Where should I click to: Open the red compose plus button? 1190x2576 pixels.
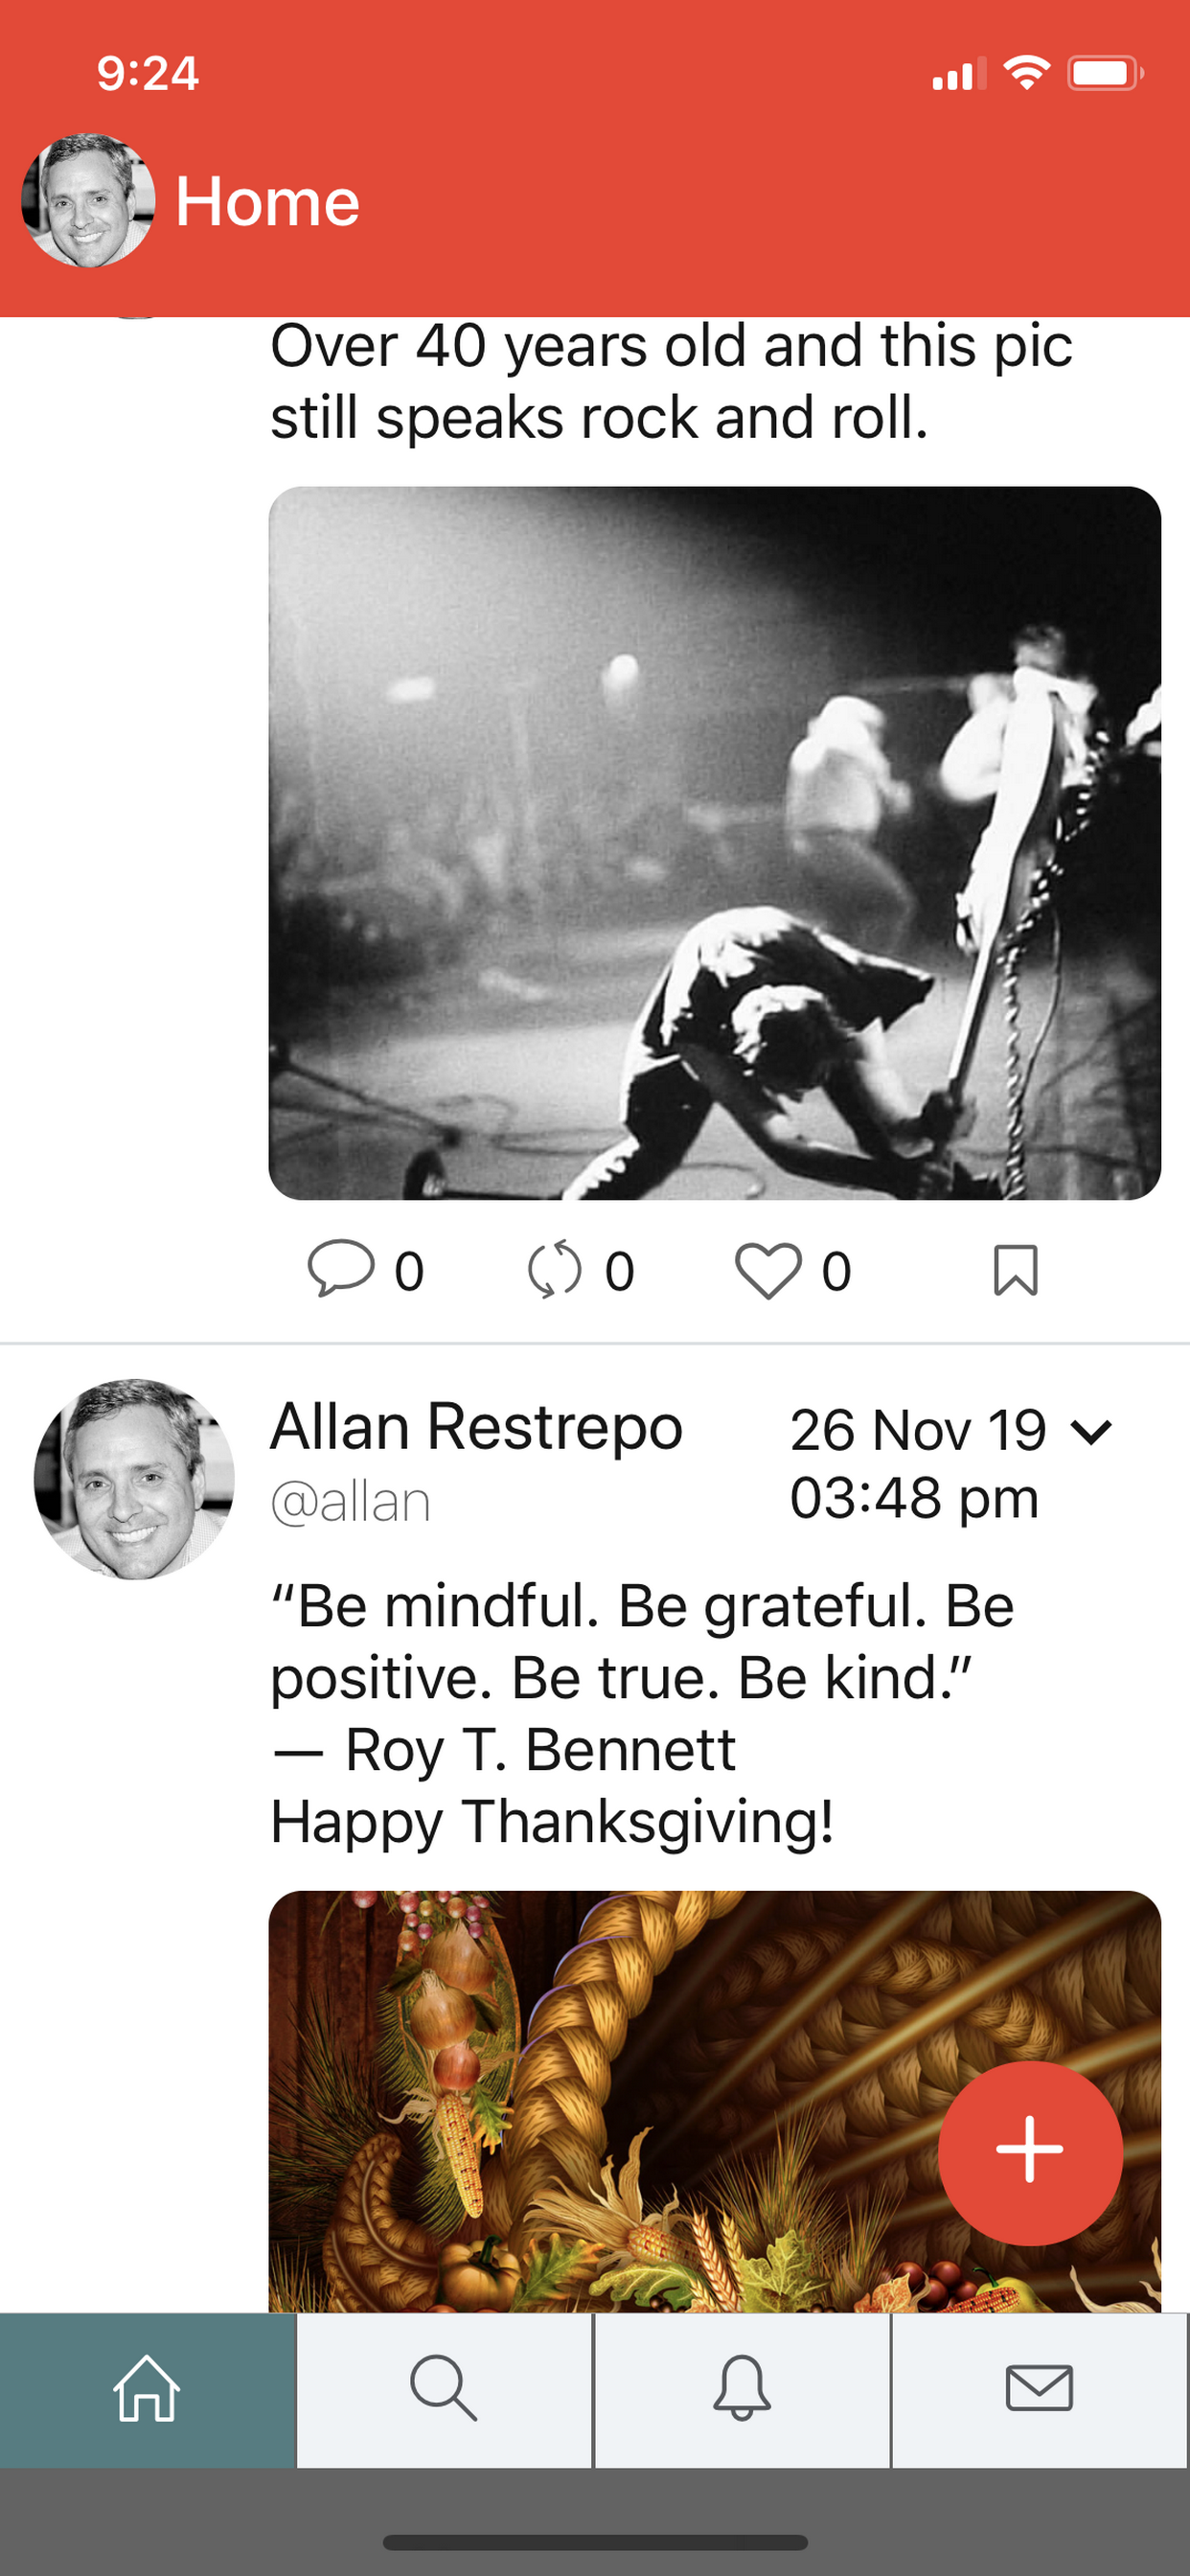tap(1030, 2152)
